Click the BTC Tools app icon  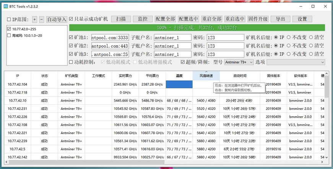[6, 6]
